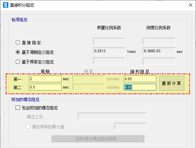Click the stiffness coefficient field showing 6.366E-03
Image resolution: width=196 pixels, height=148 pixels.
click(159, 51)
